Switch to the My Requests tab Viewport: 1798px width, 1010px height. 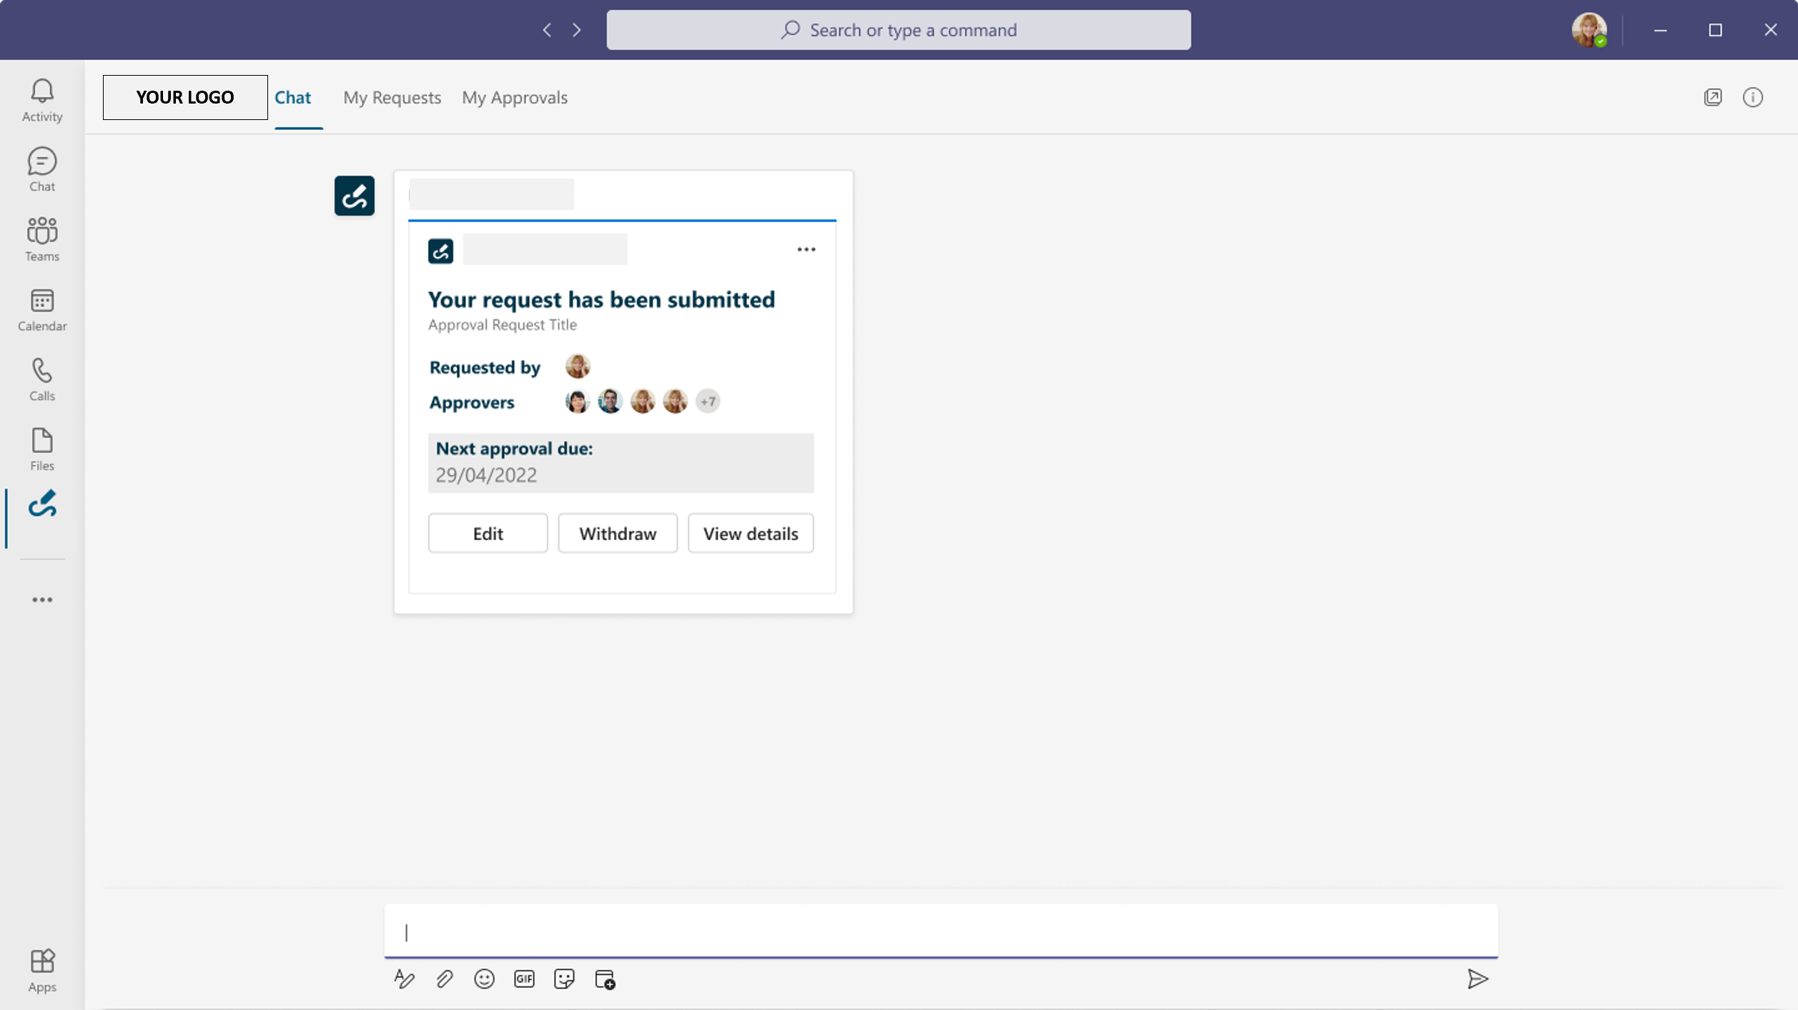point(392,97)
